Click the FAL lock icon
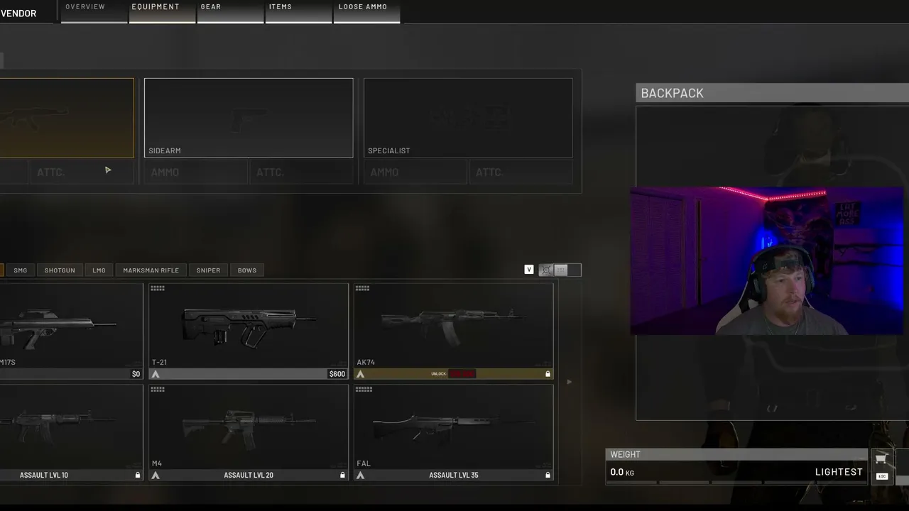The height and width of the screenshot is (511, 909). coord(548,476)
